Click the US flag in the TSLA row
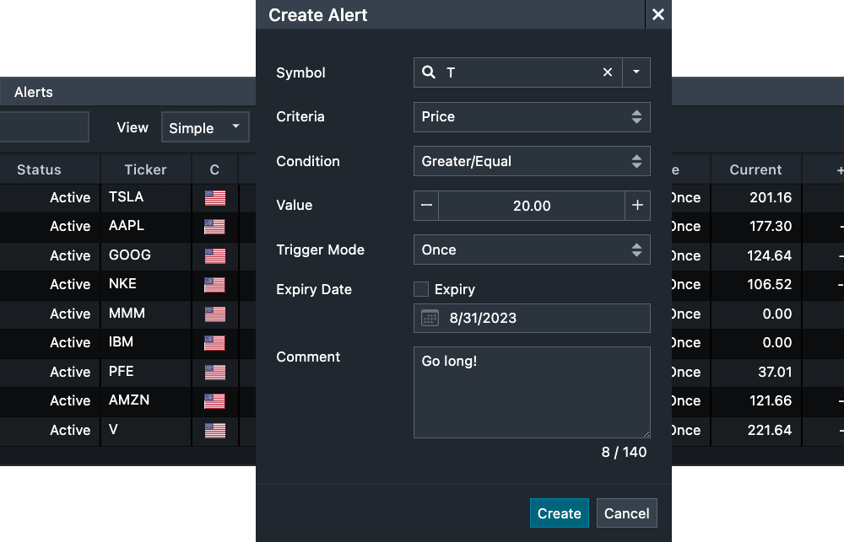The width and height of the screenshot is (844, 542). (x=215, y=198)
